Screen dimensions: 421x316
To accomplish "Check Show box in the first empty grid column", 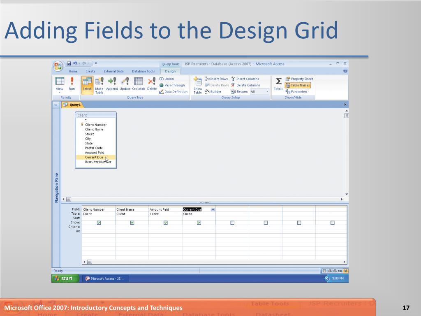I will (232, 223).
